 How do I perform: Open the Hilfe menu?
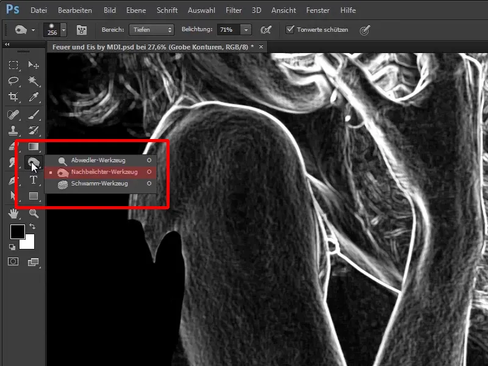(x=348, y=10)
